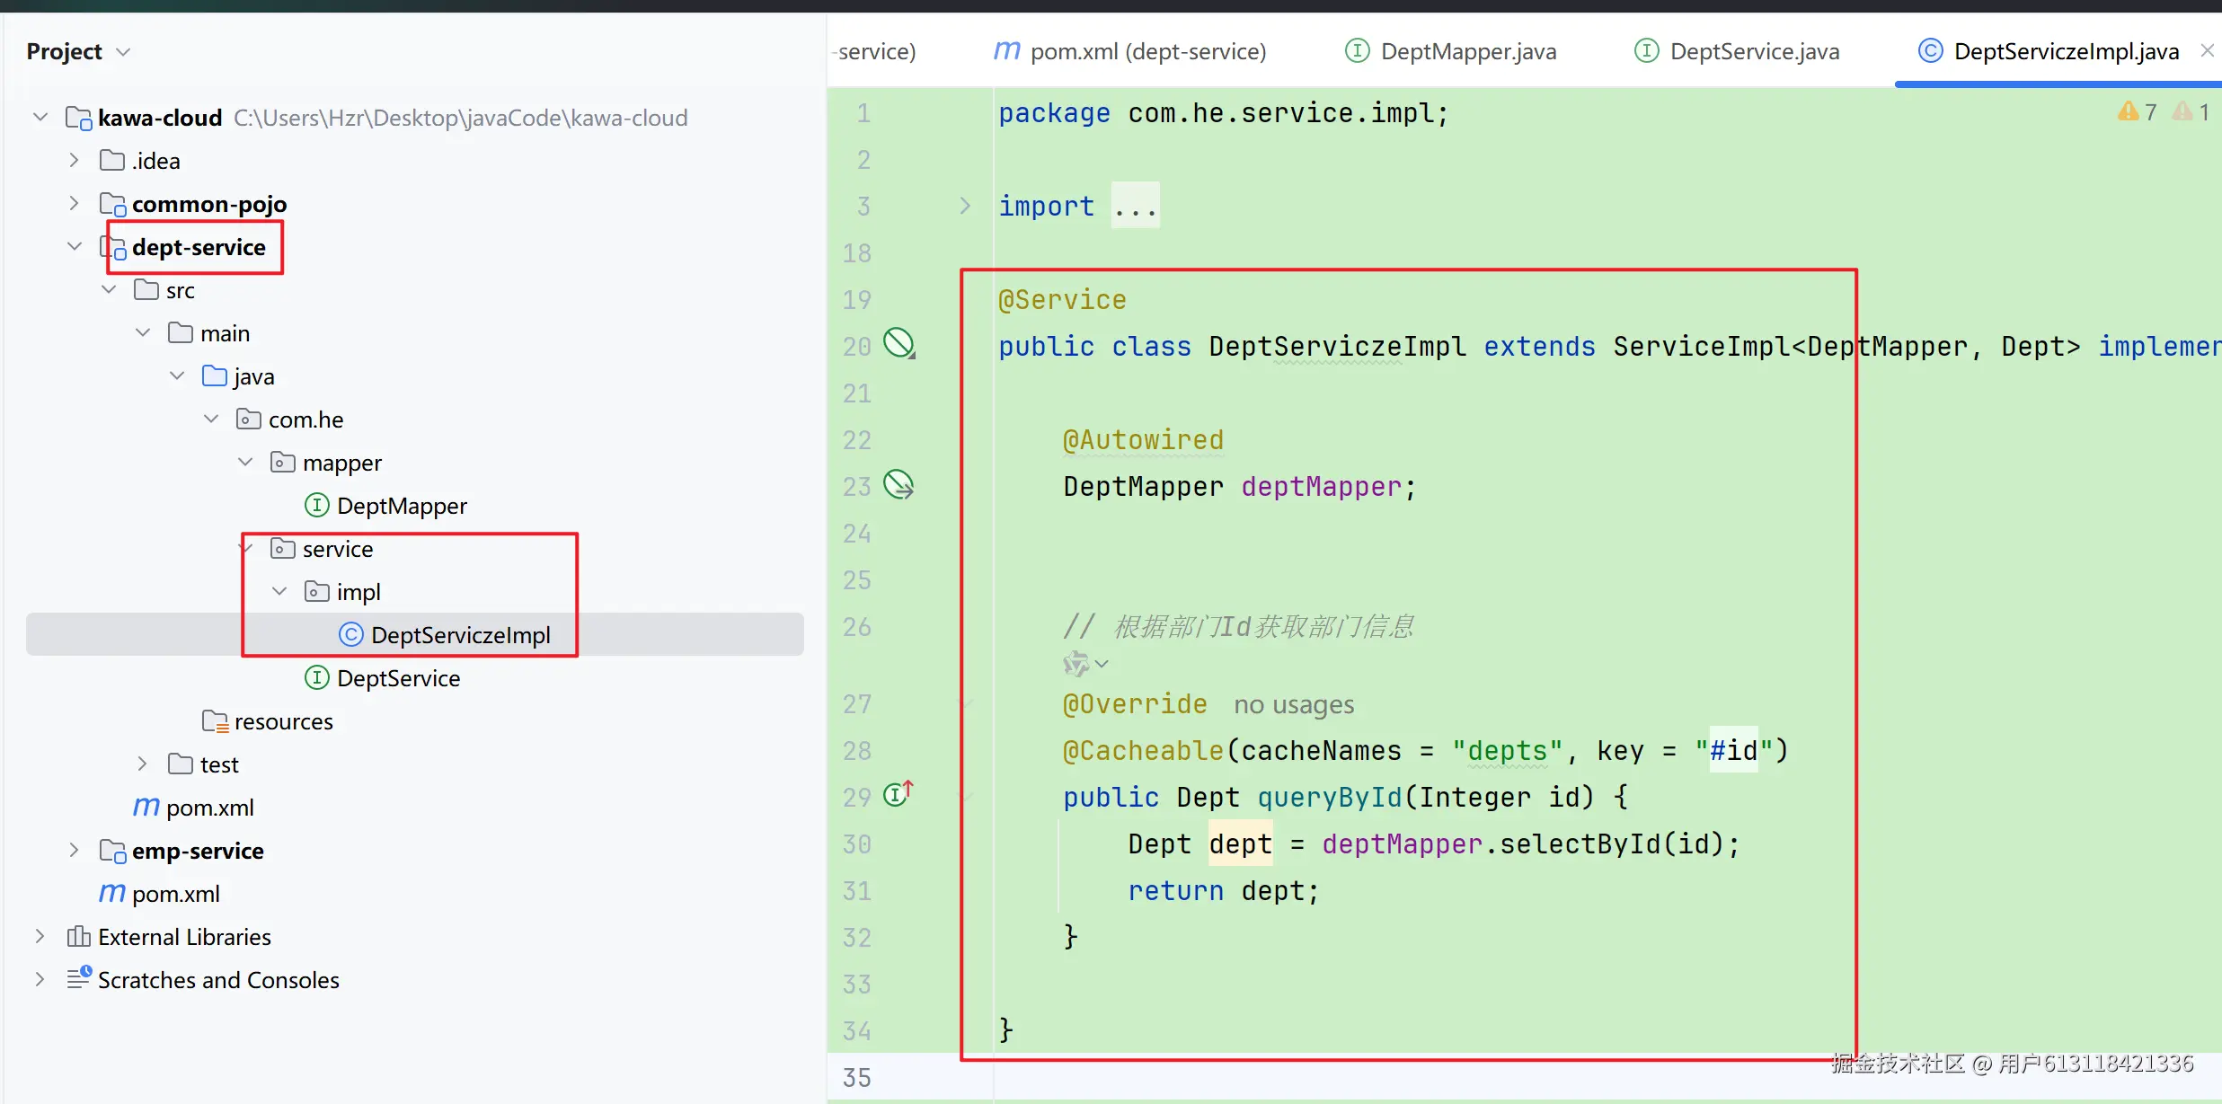2222x1104 pixels.
Task: Expand the External Libraries node
Action: tap(40, 937)
